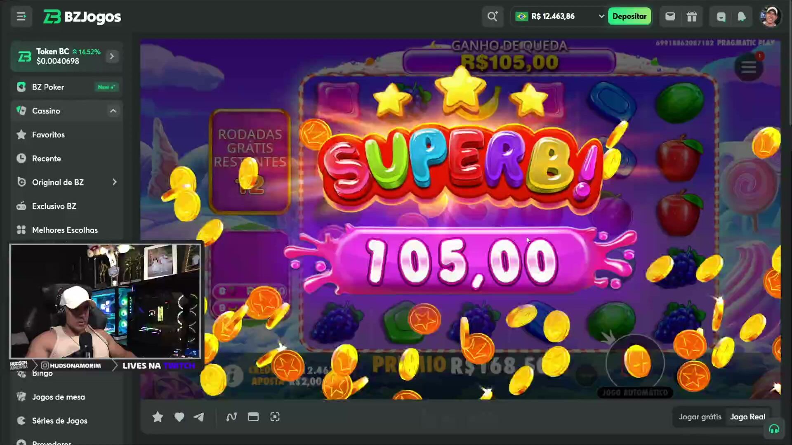
Task: Click the streamer webcam overlay
Action: click(x=105, y=301)
